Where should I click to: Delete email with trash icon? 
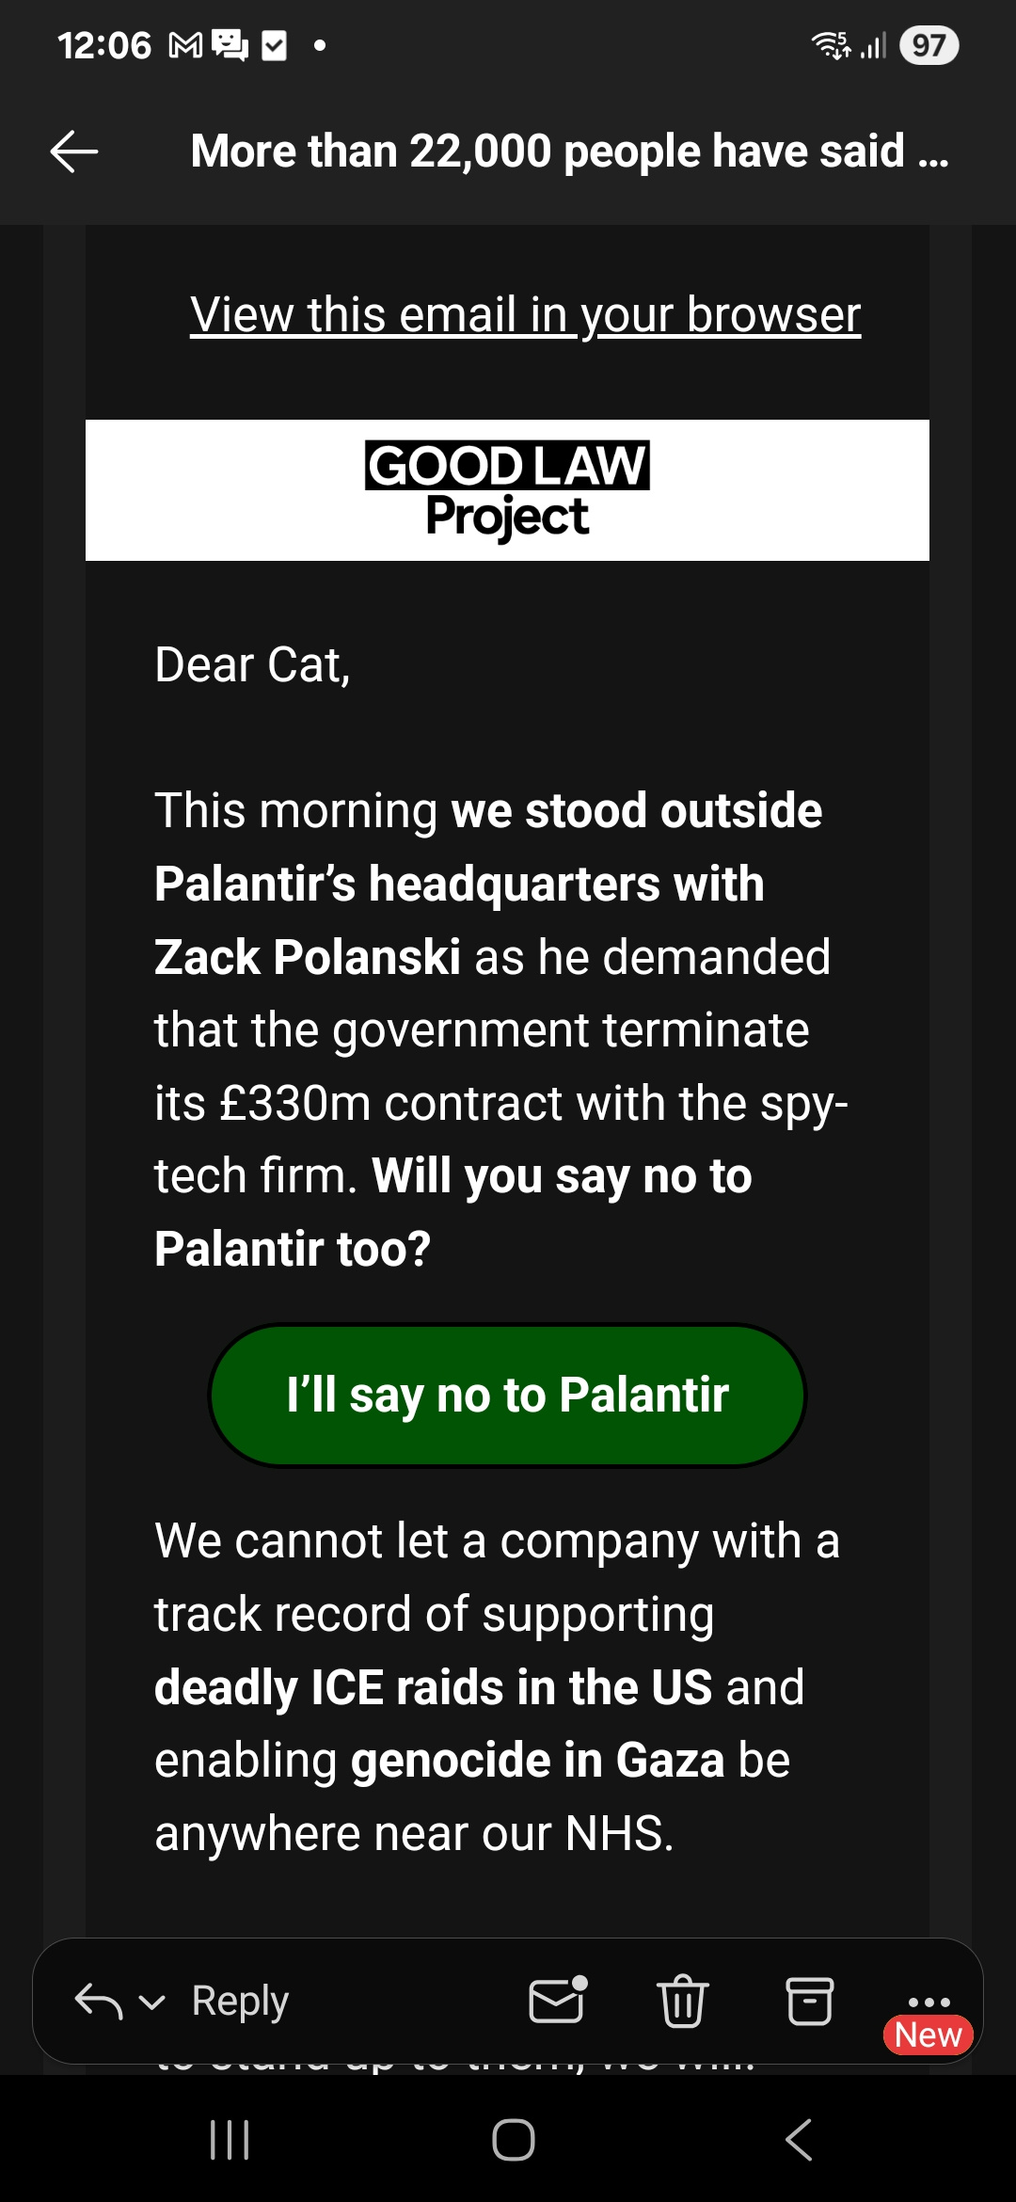682,2001
